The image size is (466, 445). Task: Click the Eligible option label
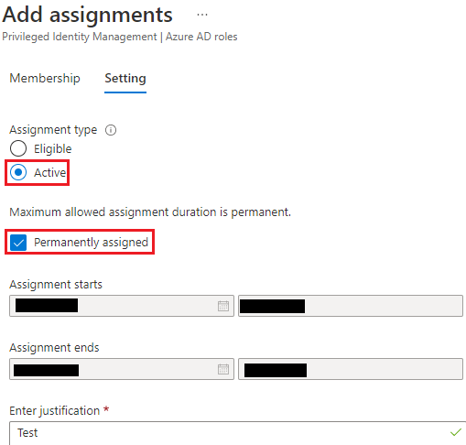pos(53,149)
